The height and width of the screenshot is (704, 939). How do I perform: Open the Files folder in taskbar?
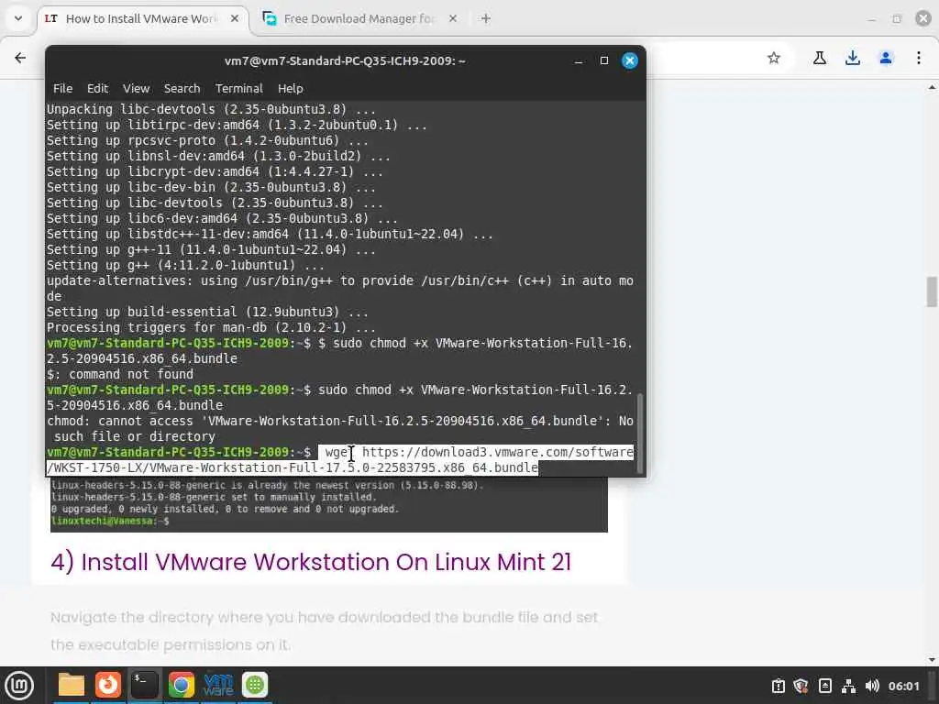(x=72, y=685)
